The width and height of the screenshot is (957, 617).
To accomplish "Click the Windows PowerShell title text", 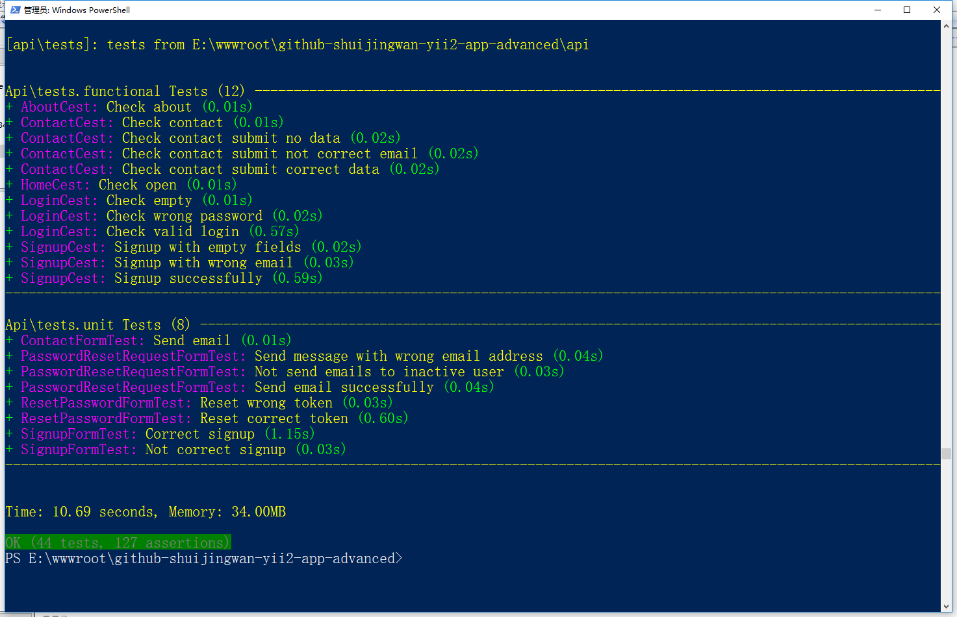I will 77,10.
